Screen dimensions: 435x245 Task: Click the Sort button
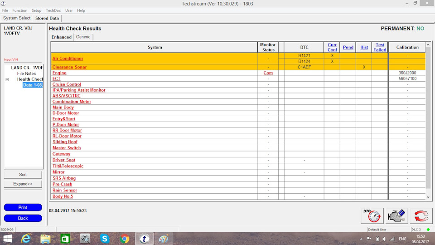coord(23,174)
